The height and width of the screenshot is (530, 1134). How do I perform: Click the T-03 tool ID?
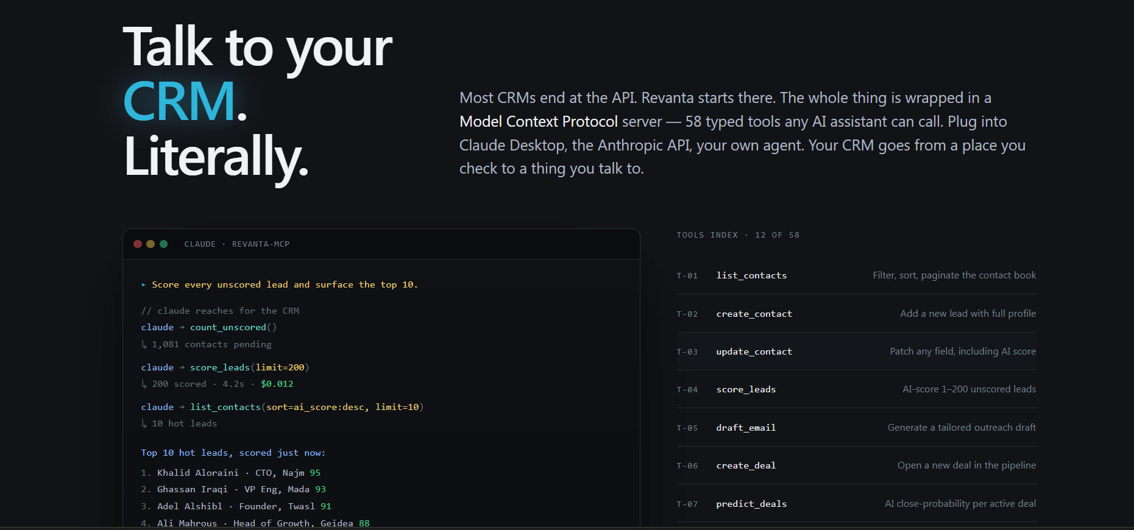(x=687, y=352)
